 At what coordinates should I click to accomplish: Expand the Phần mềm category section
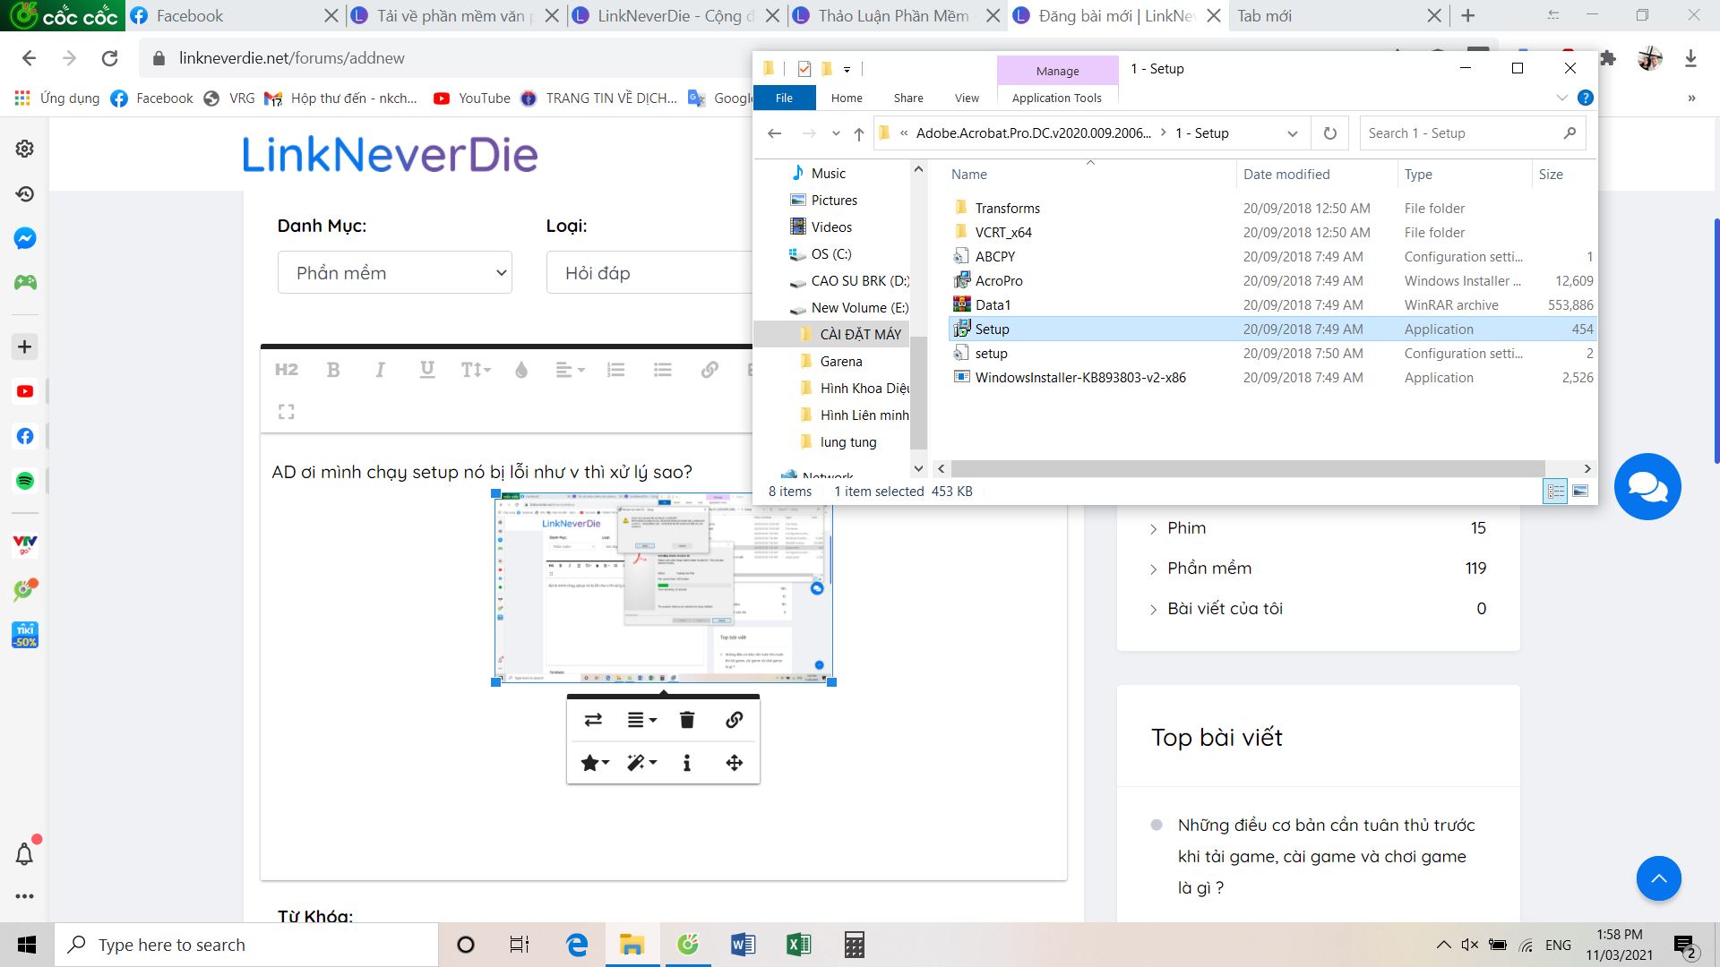pyautogui.click(x=1154, y=568)
